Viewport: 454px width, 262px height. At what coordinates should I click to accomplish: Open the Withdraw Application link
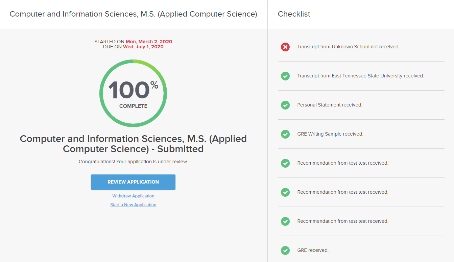(x=133, y=196)
